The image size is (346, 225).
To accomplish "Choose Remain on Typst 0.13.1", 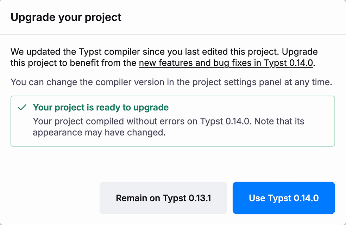I will 163,198.
